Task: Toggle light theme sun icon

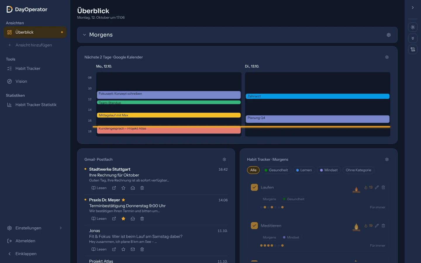Action: pos(413,27)
